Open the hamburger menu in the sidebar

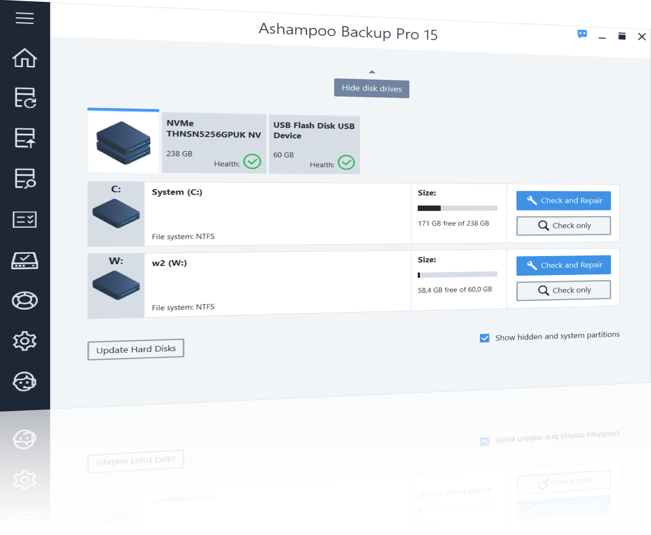(x=25, y=18)
